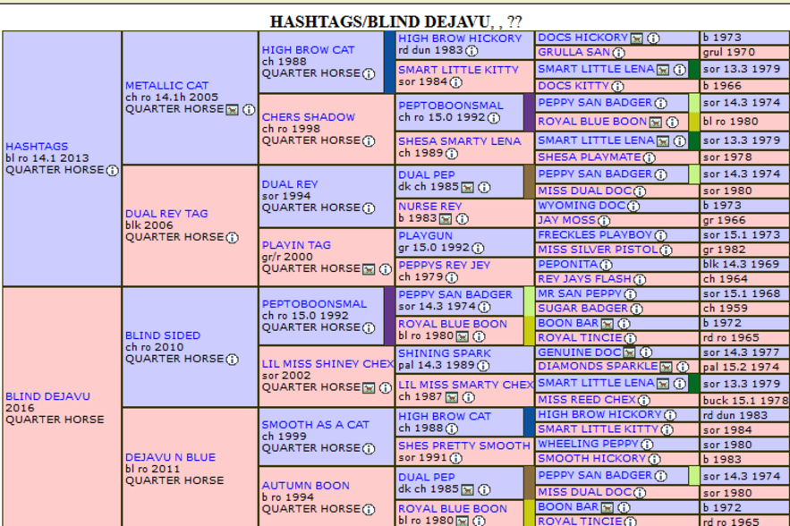Follow the BLIND DEJAVU link
This screenshot has height=526, width=790.
coord(47,396)
